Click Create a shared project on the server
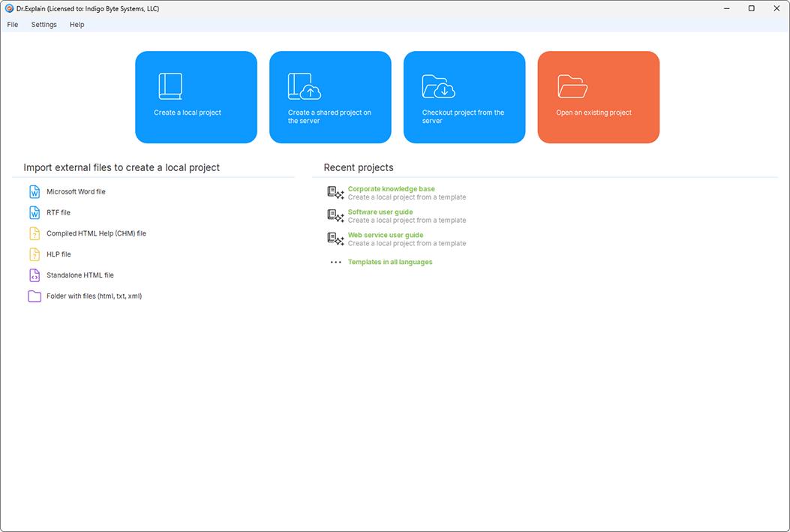Screen dimensions: 790x532 (x=330, y=98)
